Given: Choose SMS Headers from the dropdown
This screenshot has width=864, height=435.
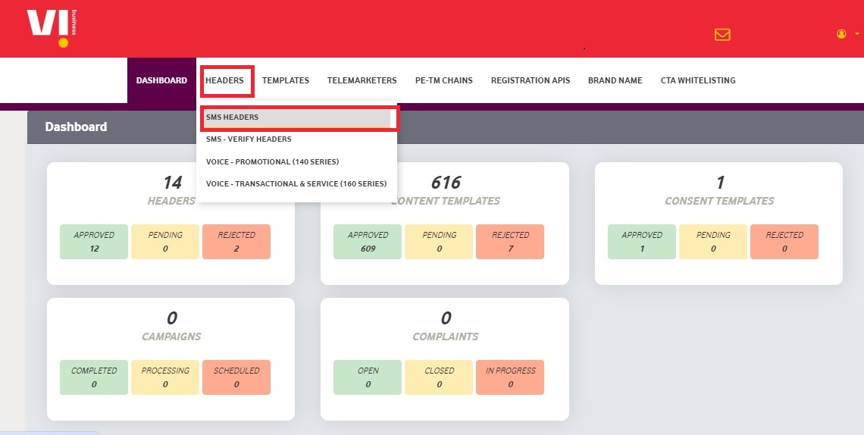Looking at the screenshot, I should [x=298, y=117].
